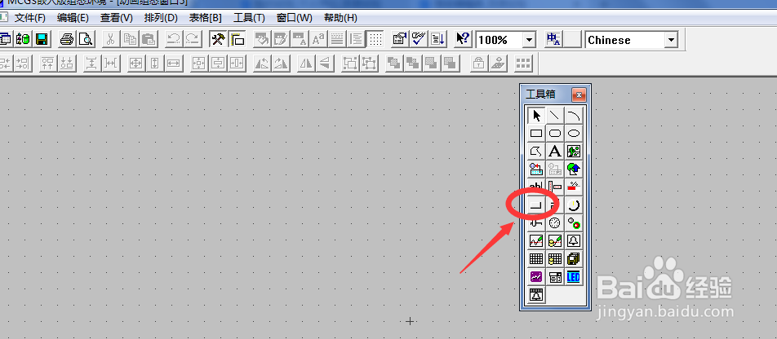The height and width of the screenshot is (339, 777).
Task: Select the round meter gauge tool
Action: click(555, 222)
